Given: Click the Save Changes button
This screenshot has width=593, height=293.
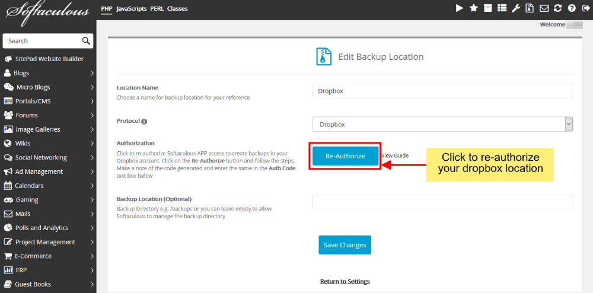Looking at the screenshot, I should tap(345, 245).
